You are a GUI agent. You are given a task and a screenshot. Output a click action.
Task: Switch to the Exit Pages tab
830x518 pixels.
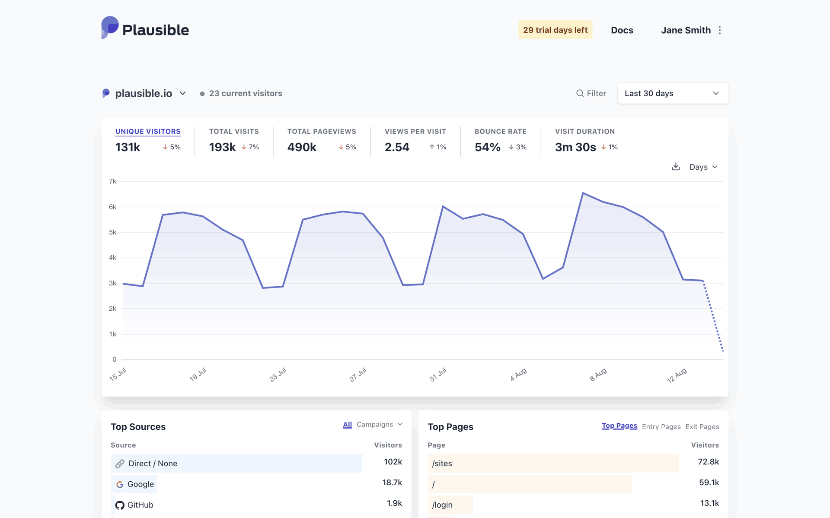pyautogui.click(x=702, y=426)
